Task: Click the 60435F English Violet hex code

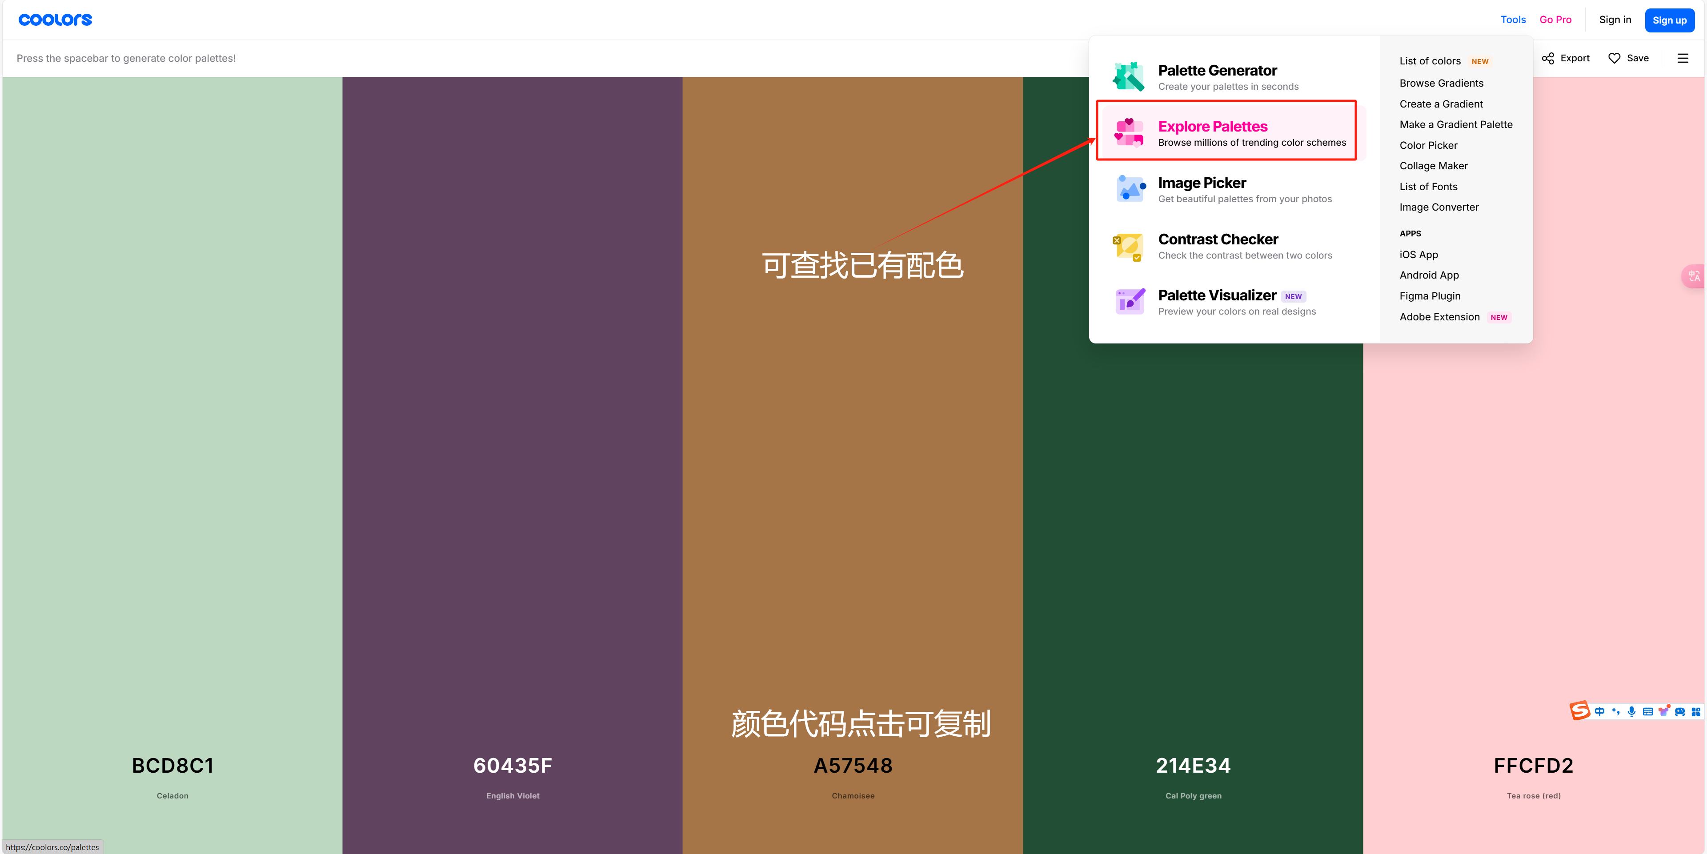Action: click(512, 766)
